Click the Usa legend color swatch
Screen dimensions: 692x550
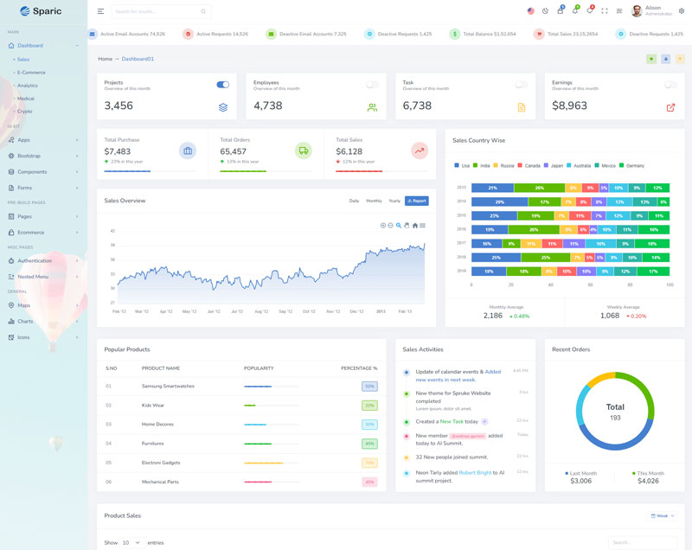[x=457, y=165]
